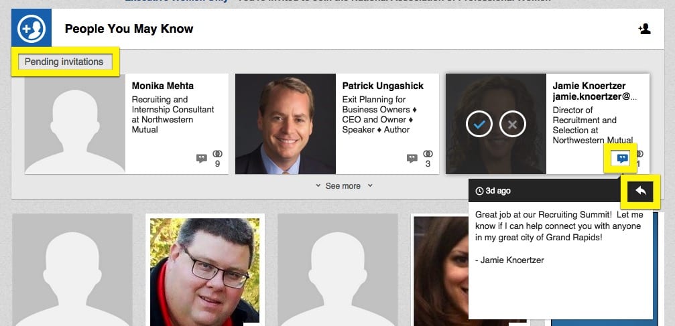Click the People You May Know logo icon
The height and width of the screenshot is (326, 675).
(x=32, y=28)
